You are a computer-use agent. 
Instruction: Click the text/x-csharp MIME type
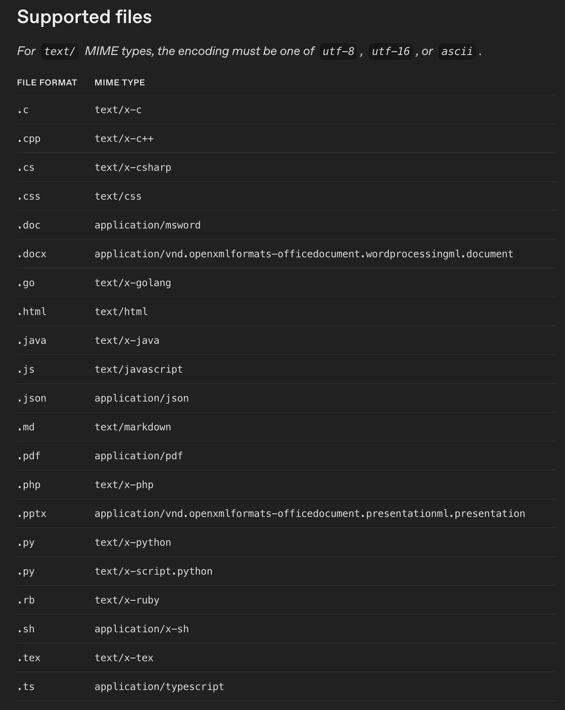tap(133, 168)
